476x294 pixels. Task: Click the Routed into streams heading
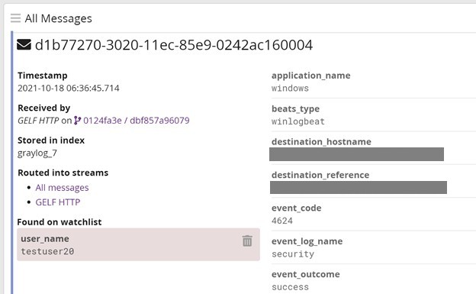(63, 173)
